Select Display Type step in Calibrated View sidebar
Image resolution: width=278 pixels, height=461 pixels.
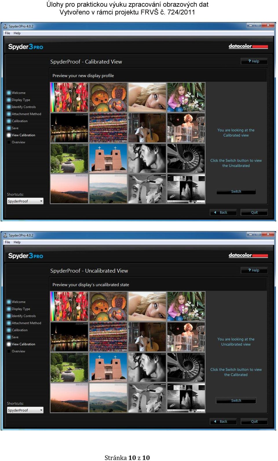click(x=19, y=100)
